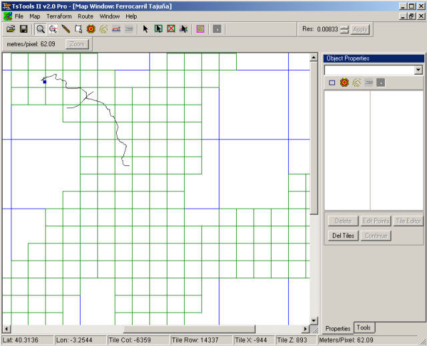
Task: Switch to the Tools tab
Action: coord(364,327)
